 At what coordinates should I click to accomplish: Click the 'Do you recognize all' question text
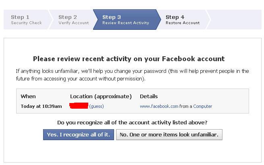(132, 123)
